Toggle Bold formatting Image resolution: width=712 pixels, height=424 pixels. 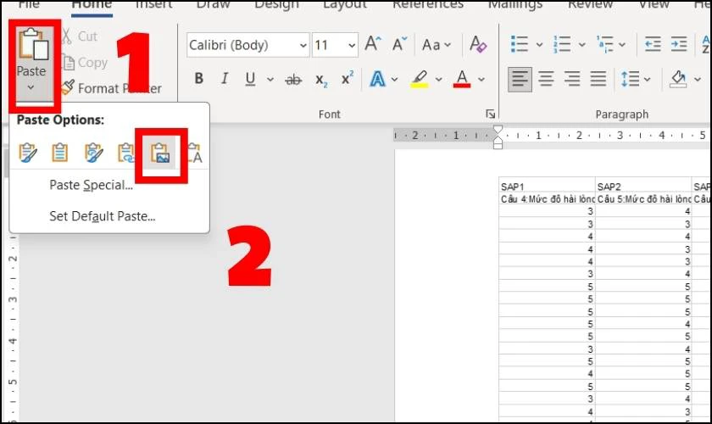[199, 79]
